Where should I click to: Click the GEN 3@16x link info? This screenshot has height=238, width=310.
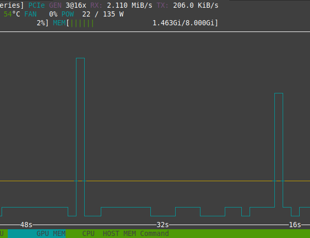(x=68, y=5)
